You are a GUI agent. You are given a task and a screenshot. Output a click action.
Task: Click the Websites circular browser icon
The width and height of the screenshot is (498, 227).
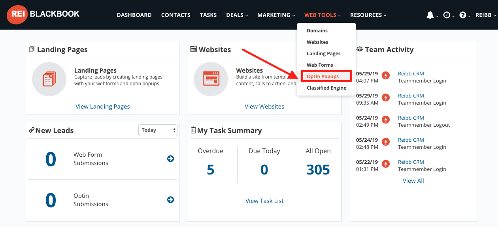211,79
